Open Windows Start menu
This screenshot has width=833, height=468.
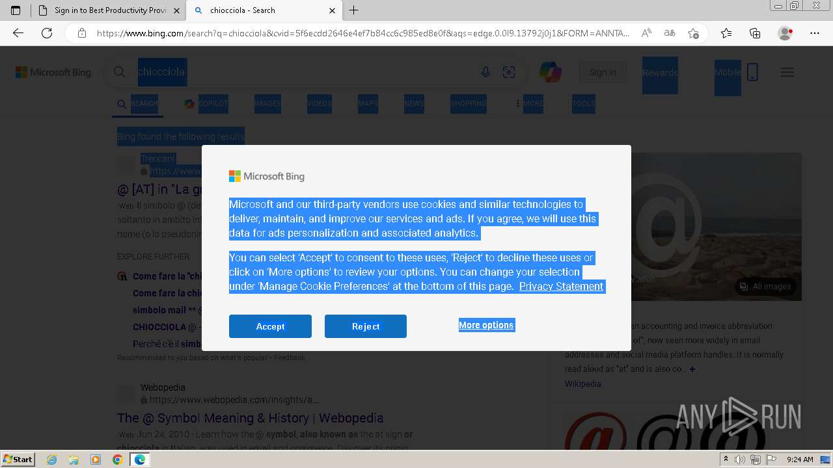pyautogui.click(x=18, y=459)
